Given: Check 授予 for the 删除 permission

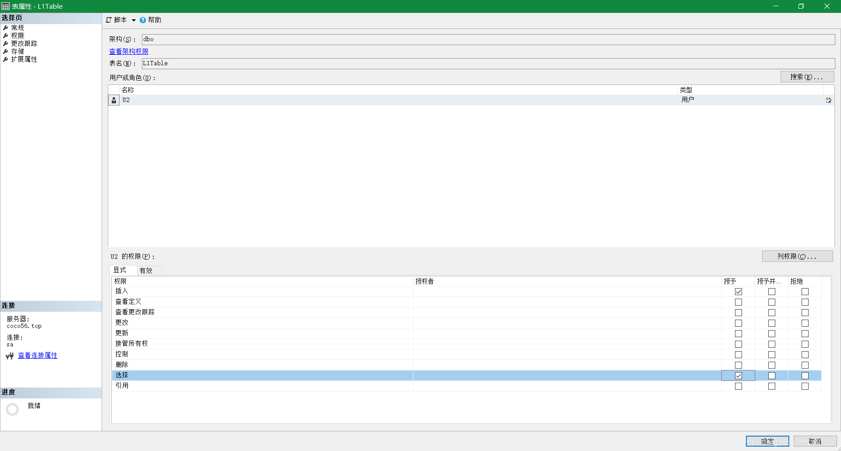Looking at the screenshot, I should tap(739, 365).
